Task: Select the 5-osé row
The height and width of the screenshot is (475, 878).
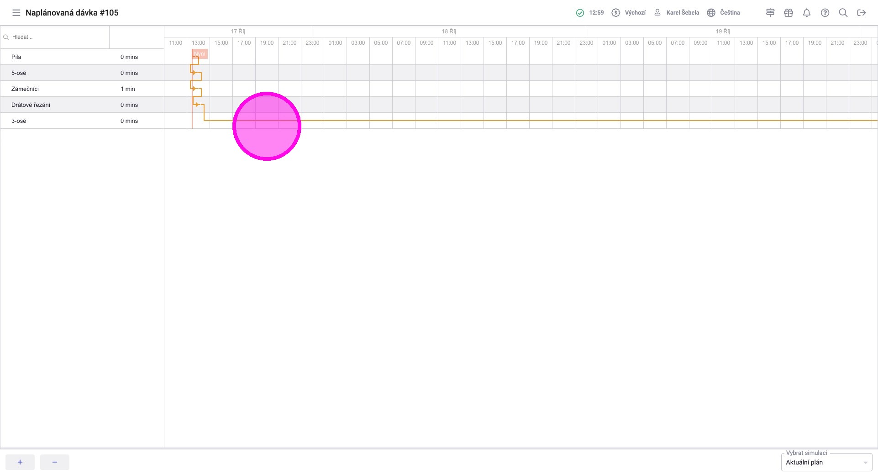Action: pyautogui.click(x=82, y=73)
